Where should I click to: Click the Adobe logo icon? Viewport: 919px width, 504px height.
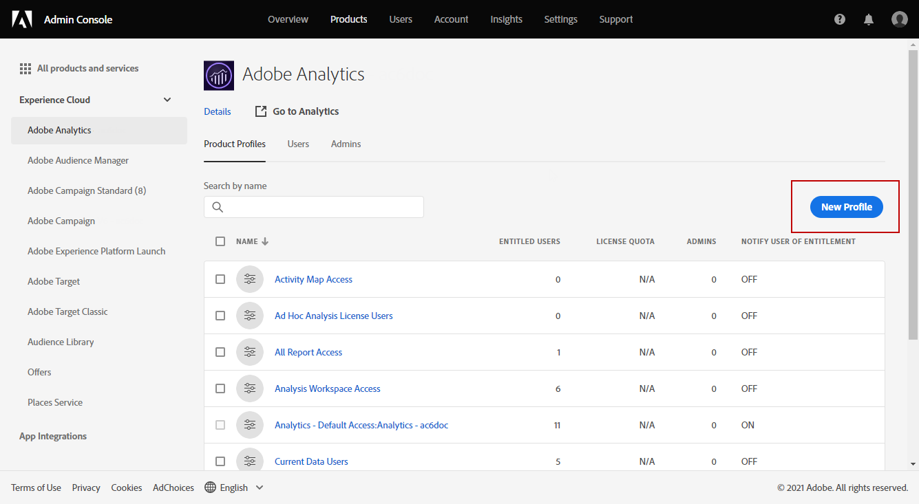pyautogui.click(x=22, y=19)
